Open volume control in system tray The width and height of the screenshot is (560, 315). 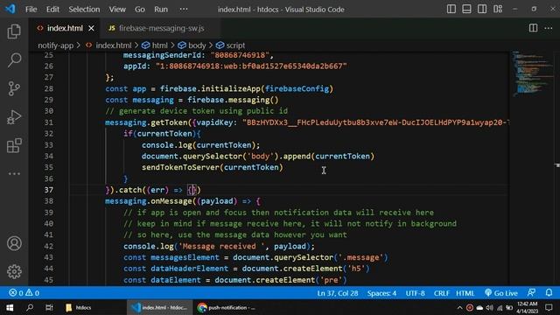[490, 307]
